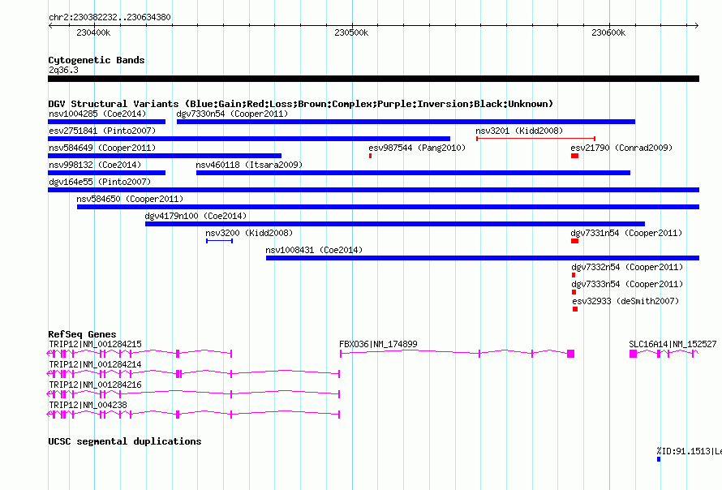
Task: Click the esv987544 (Pang2010) label text
Action: click(417, 148)
